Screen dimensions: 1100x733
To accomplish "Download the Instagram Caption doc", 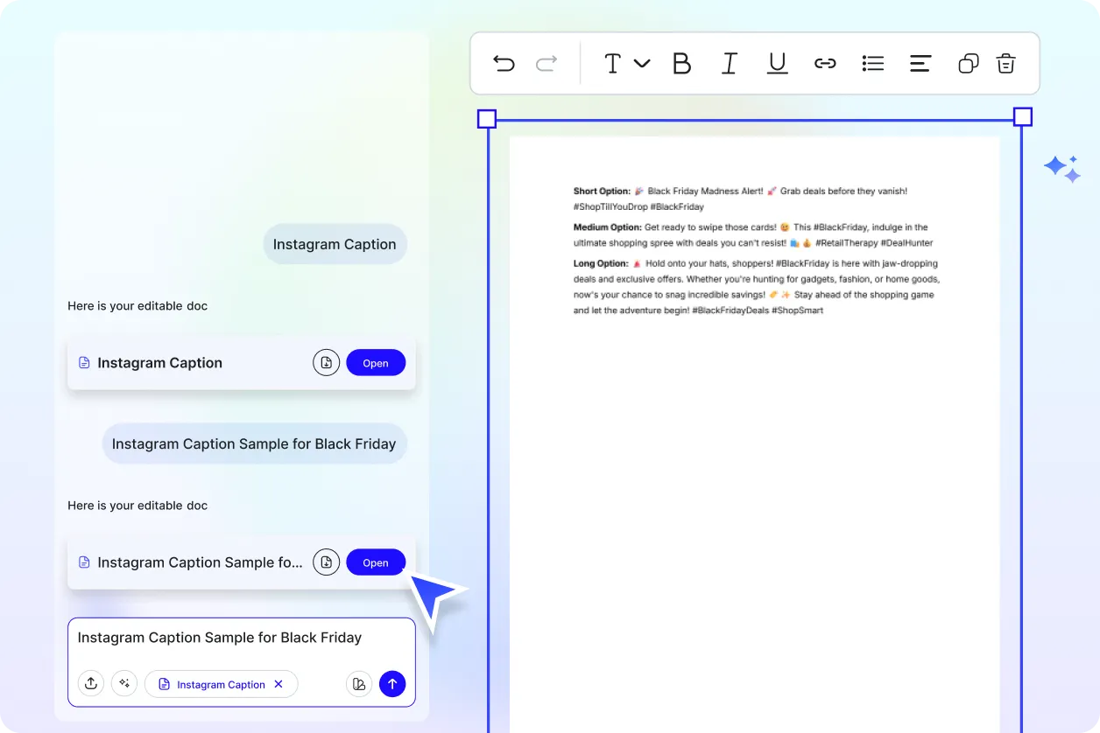I will (326, 363).
